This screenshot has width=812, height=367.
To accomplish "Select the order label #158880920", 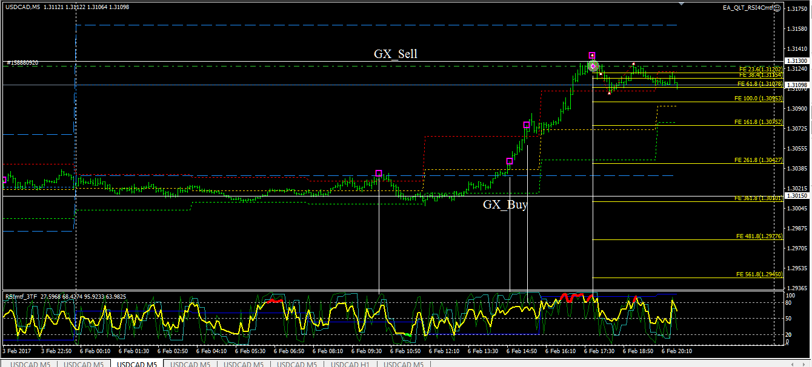I will 22,63.
